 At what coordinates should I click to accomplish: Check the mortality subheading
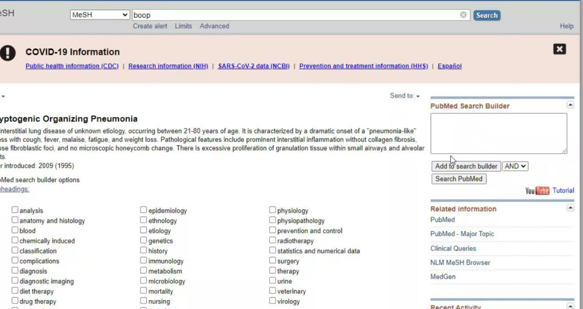click(144, 291)
